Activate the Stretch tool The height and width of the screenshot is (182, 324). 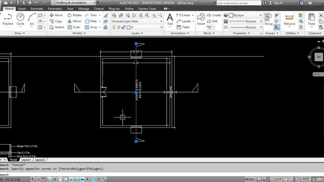click(x=57, y=27)
